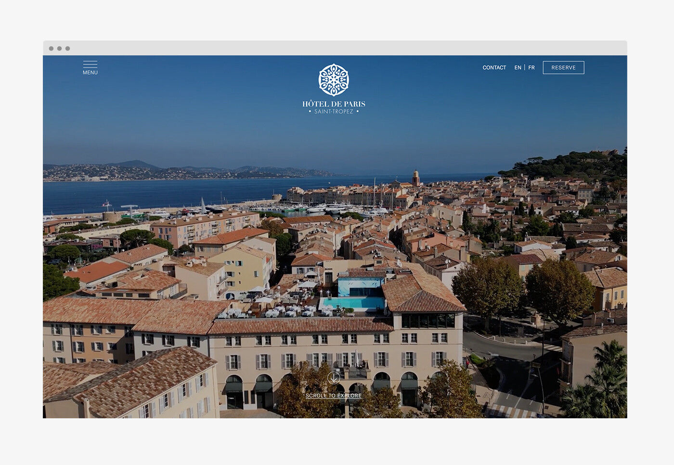Click the MENU label text

[90, 73]
